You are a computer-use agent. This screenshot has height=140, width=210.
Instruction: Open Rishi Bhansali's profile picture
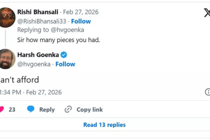coord(7,17)
